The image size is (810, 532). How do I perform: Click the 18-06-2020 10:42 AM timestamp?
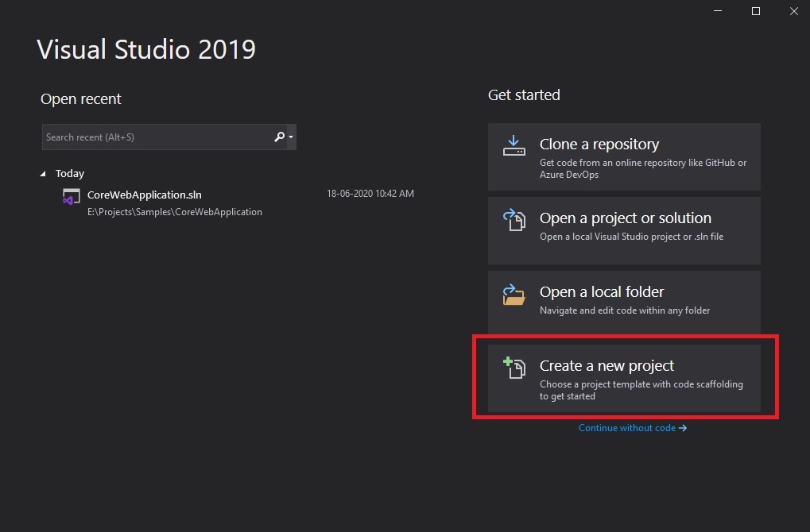[x=370, y=194]
